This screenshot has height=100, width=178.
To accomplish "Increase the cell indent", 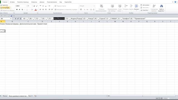I will (52, 9).
